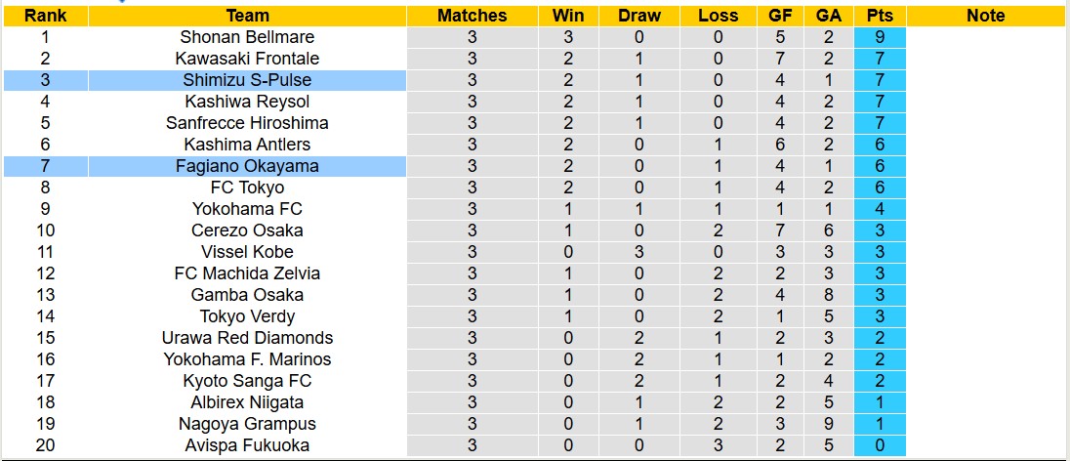The height and width of the screenshot is (461, 1070).
Task: Click the Vissel Kobe team name
Action: (x=247, y=252)
